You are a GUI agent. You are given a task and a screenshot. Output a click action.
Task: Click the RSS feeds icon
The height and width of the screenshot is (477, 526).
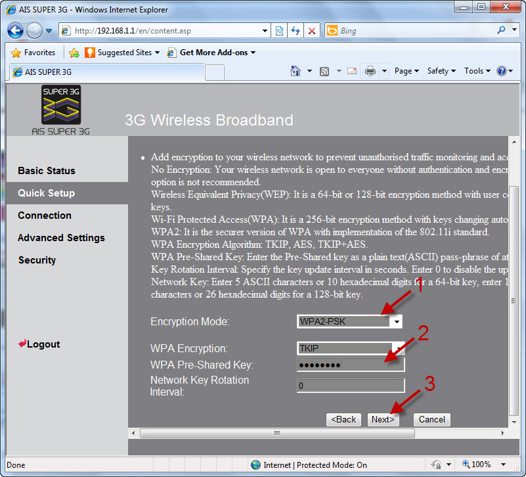click(x=324, y=71)
